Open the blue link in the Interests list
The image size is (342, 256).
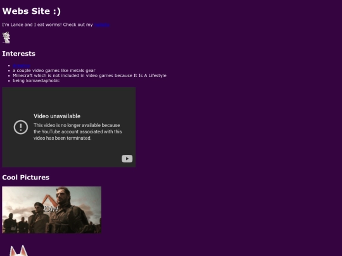point(22,66)
